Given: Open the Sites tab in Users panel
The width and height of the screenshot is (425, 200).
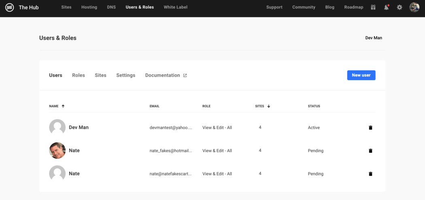Looking at the screenshot, I should [x=100, y=75].
